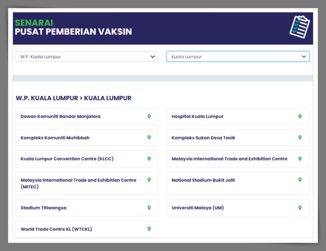The height and width of the screenshot is (251, 326).
Task: Click location pin for Kompleks Sukan Desa Tasik
Action: (300, 138)
